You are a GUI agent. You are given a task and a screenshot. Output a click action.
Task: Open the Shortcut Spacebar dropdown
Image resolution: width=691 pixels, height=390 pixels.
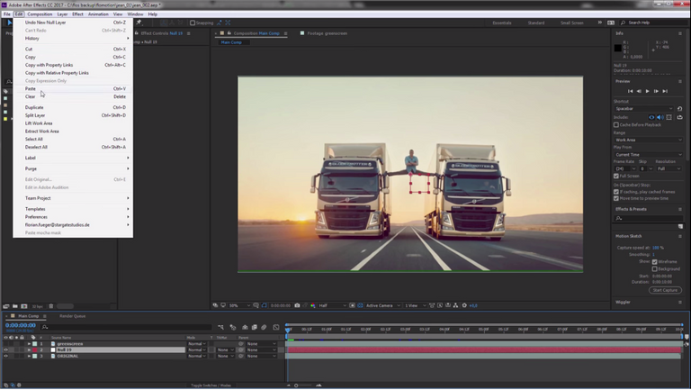click(643, 108)
